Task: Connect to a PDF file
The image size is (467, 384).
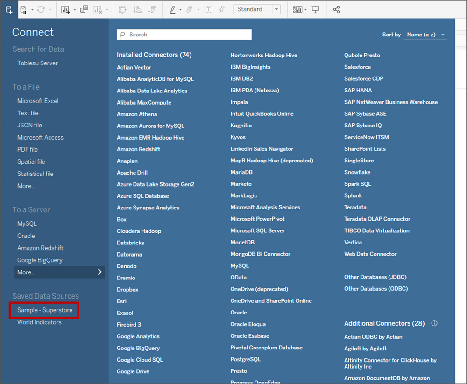Action: click(28, 149)
